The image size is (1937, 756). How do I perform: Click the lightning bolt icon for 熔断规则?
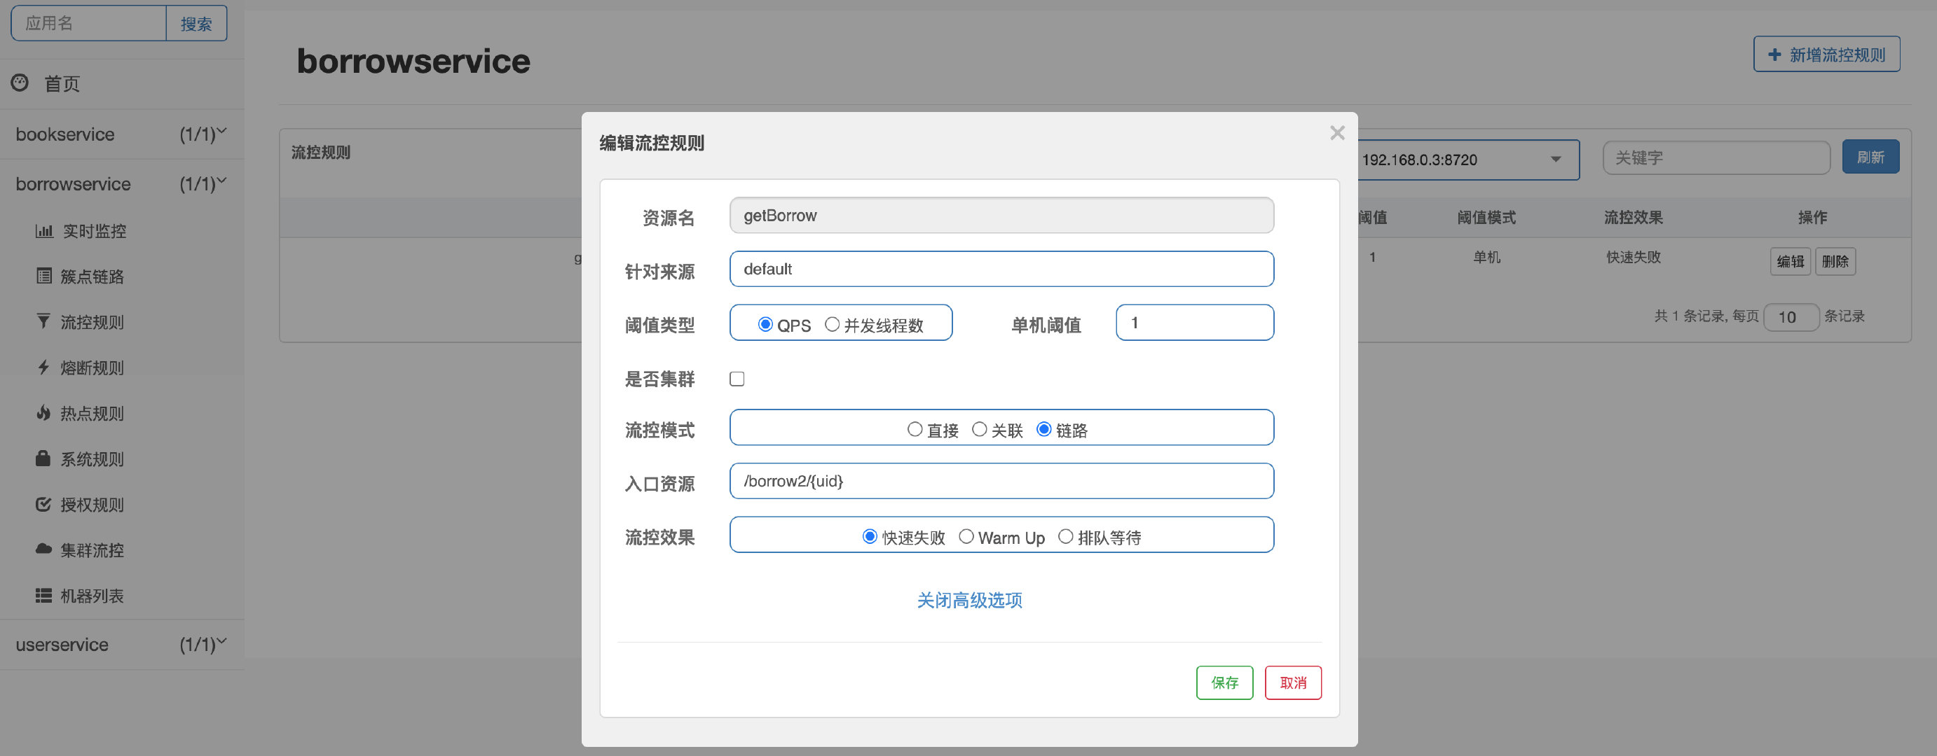43,368
